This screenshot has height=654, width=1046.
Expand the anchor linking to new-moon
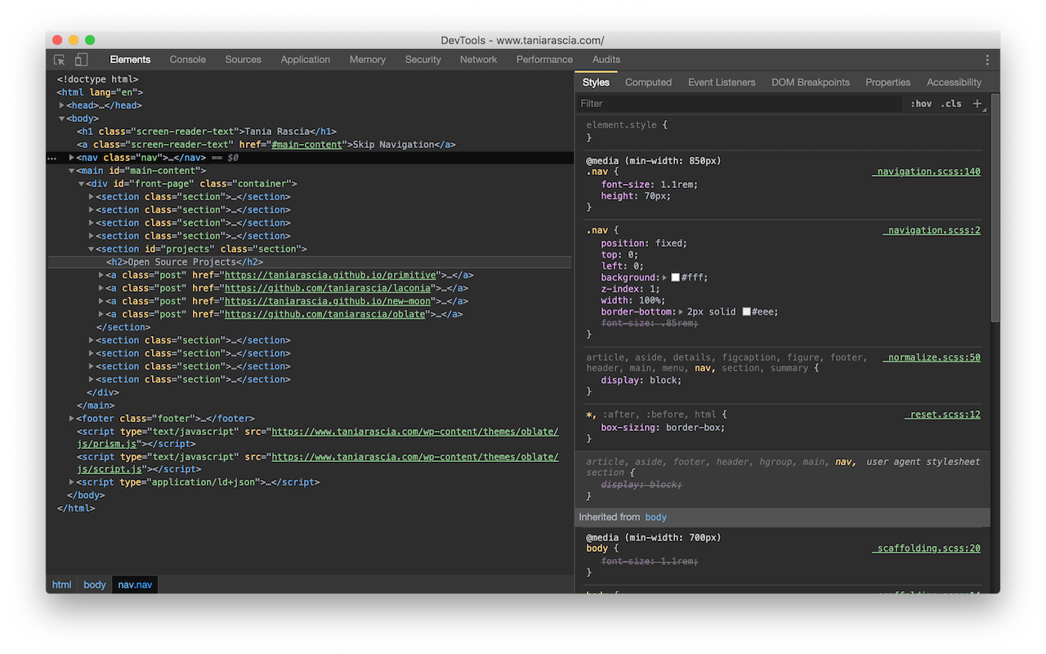click(101, 302)
